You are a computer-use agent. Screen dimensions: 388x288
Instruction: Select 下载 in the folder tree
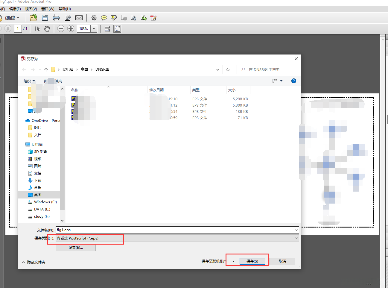click(35, 181)
